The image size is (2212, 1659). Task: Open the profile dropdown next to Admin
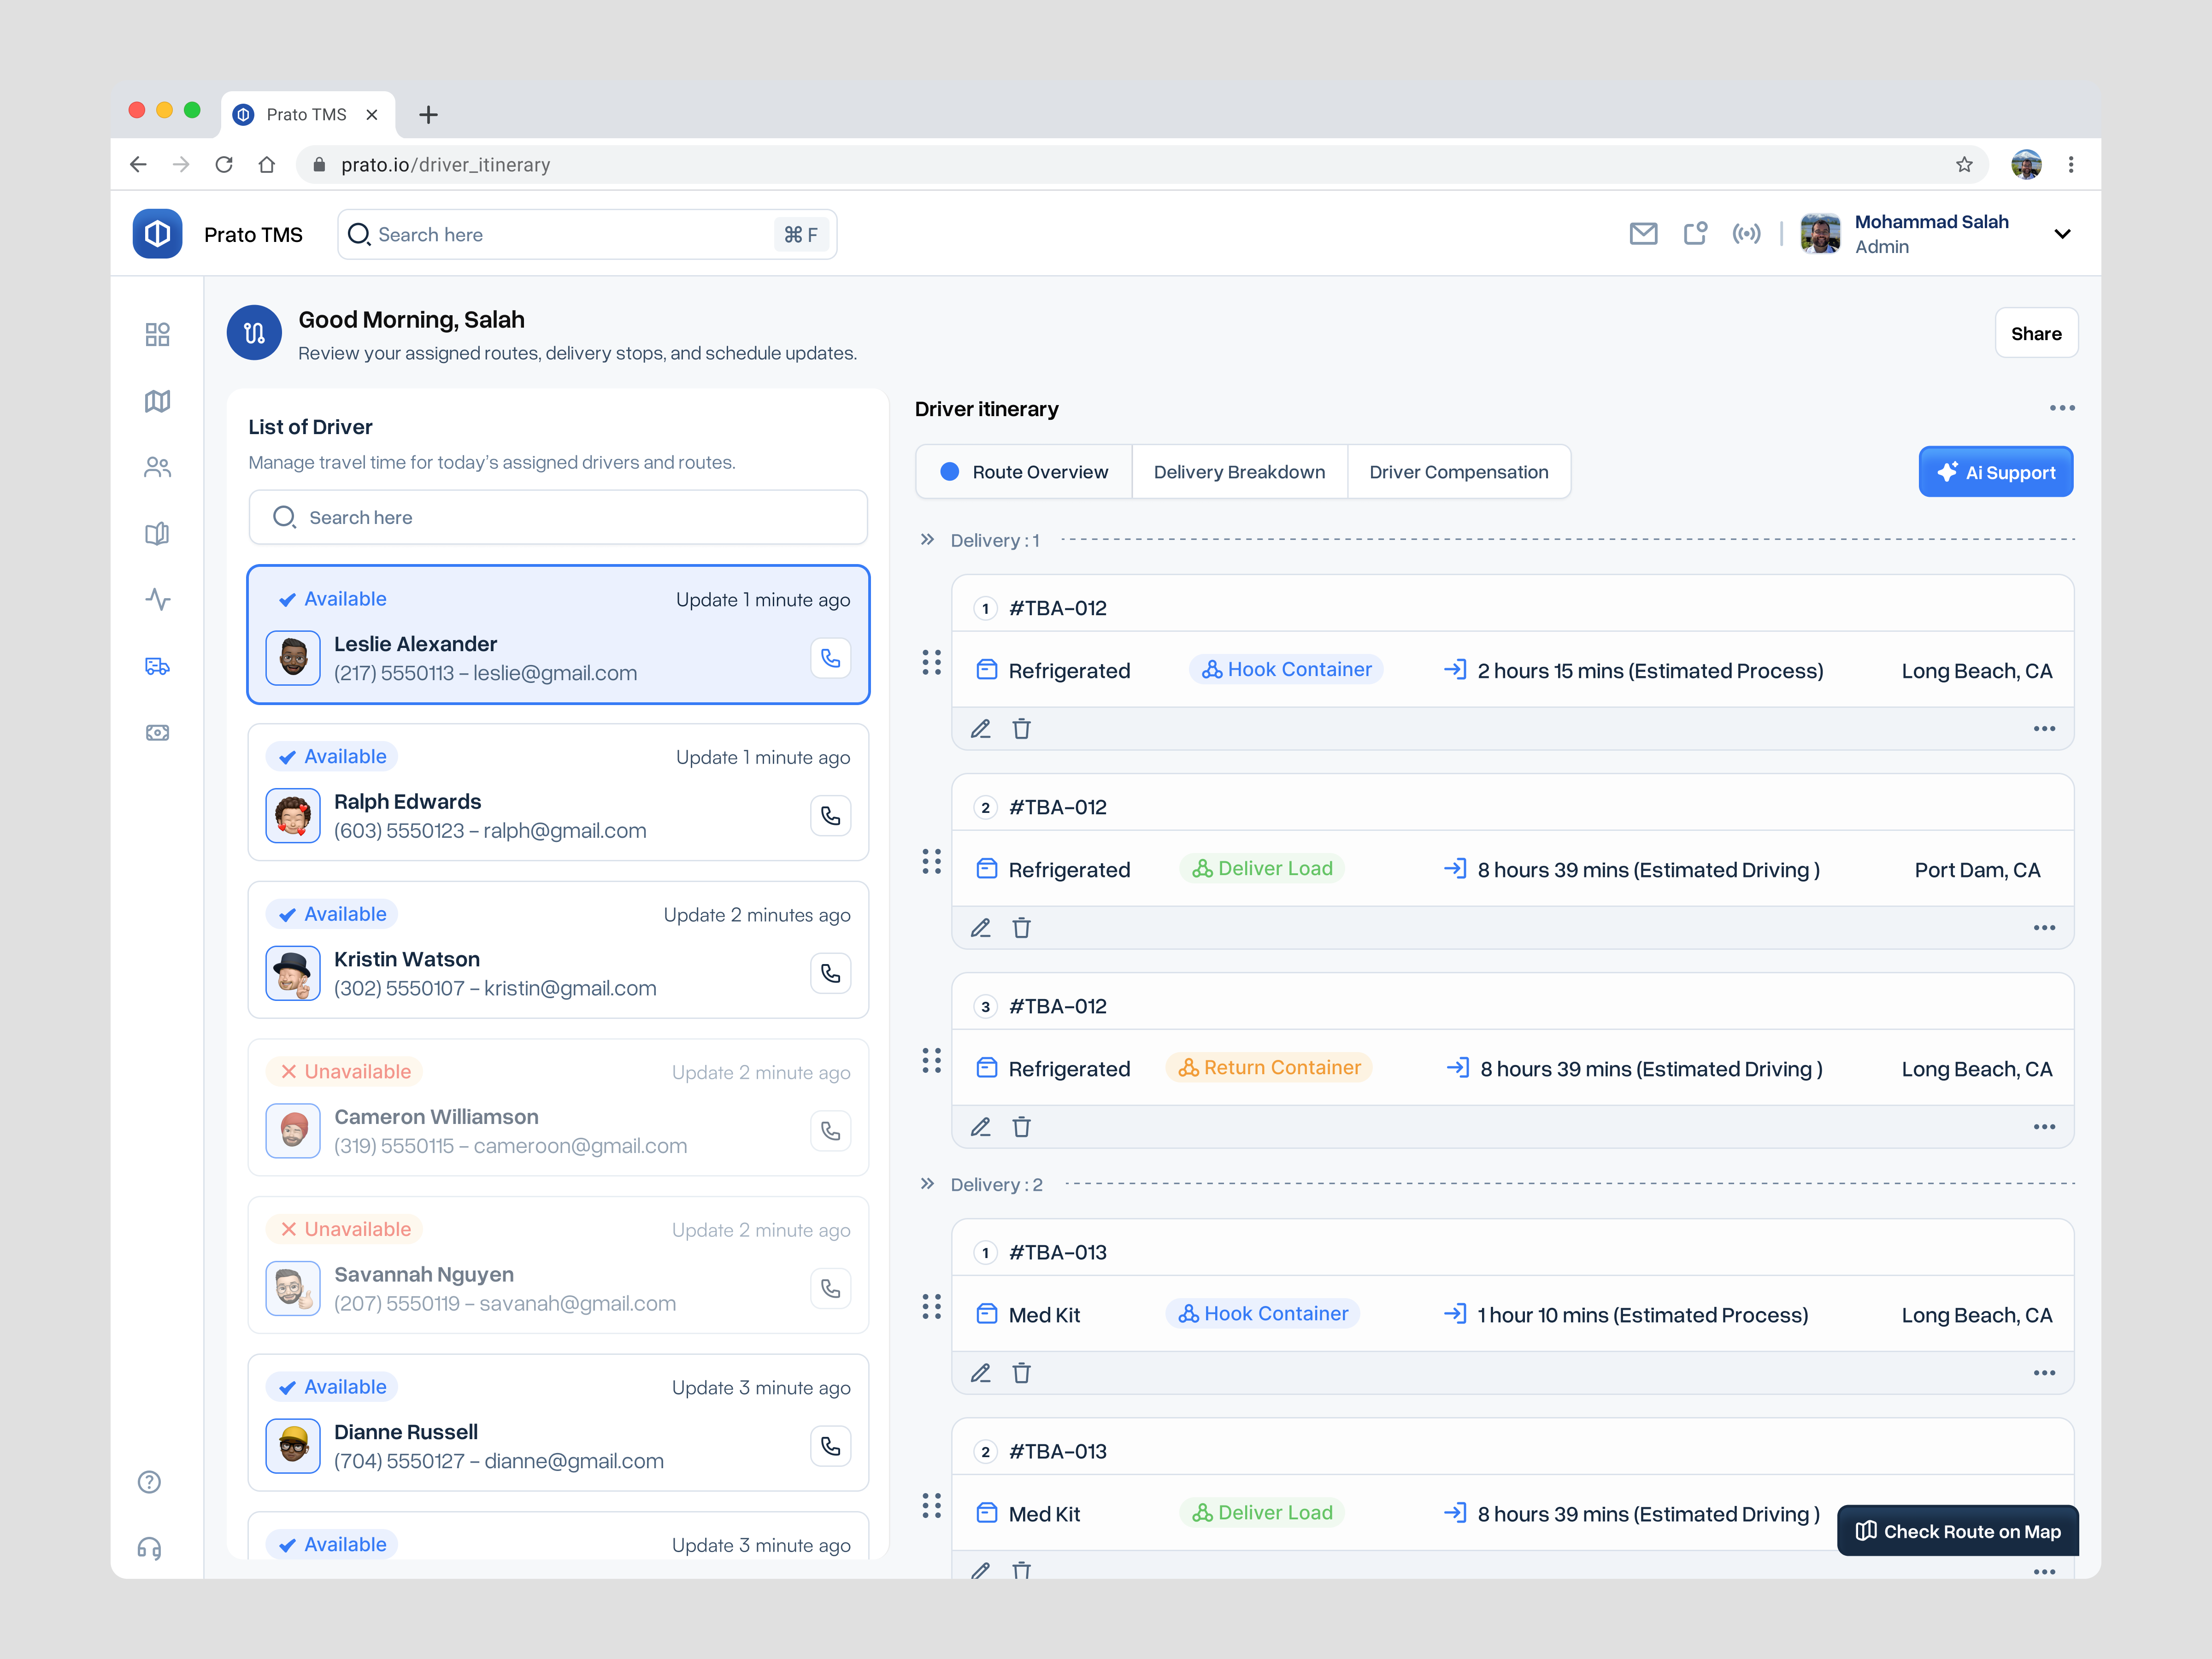tap(2062, 233)
